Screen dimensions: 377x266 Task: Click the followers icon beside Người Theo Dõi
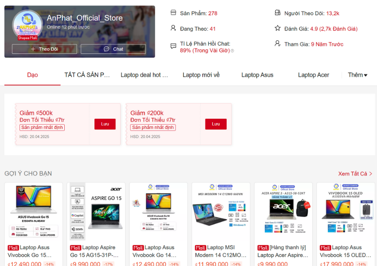278,12
